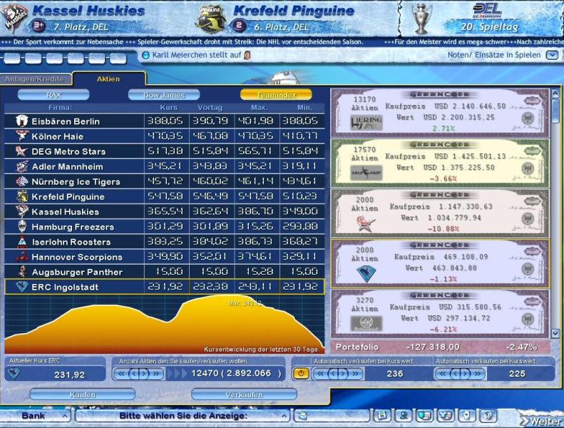The image size is (564, 428).
Task: Click the Eisbären Berlin team icon in list
Action: 21,121
